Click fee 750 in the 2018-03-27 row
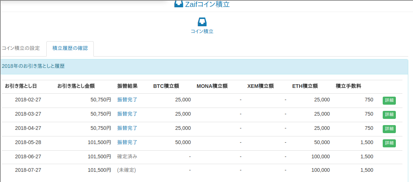The height and width of the screenshot is (182, 413). (369, 114)
